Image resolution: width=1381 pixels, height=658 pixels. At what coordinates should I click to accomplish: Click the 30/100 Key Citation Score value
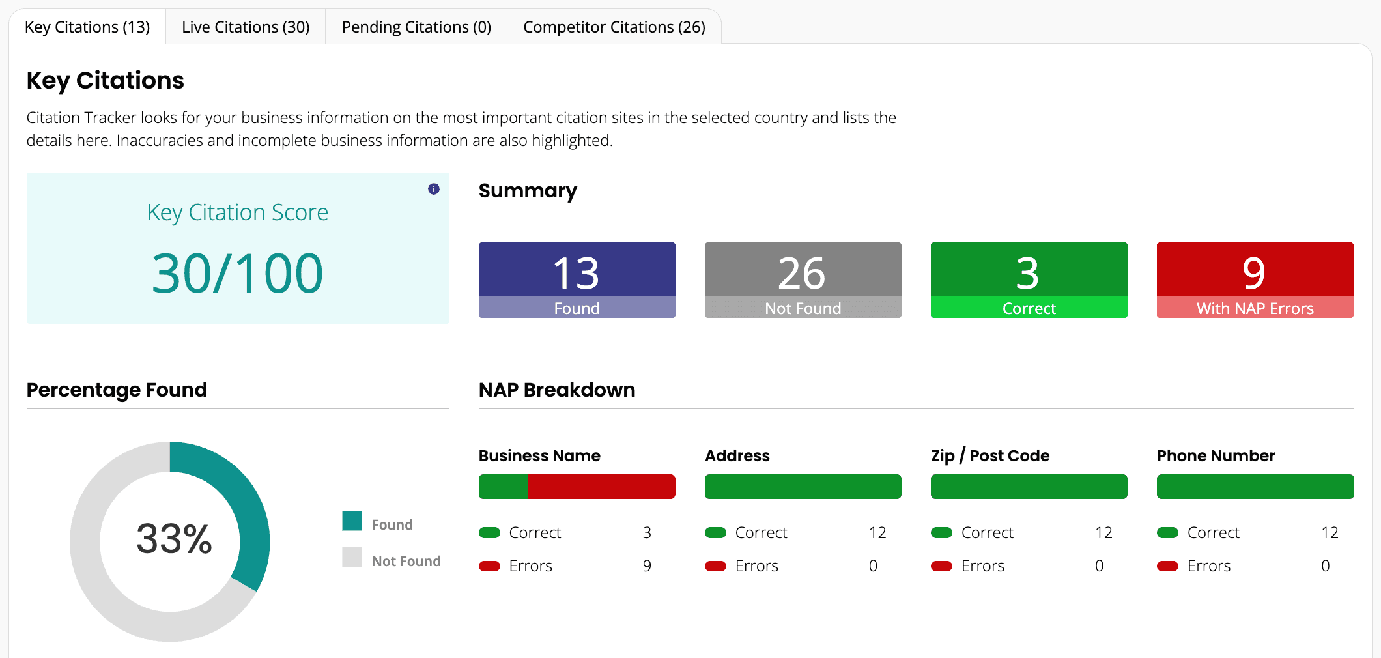point(237,274)
